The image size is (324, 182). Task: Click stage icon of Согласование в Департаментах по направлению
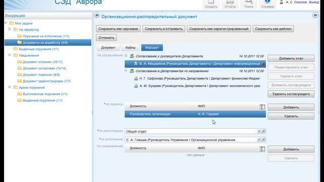(x=132, y=71)
